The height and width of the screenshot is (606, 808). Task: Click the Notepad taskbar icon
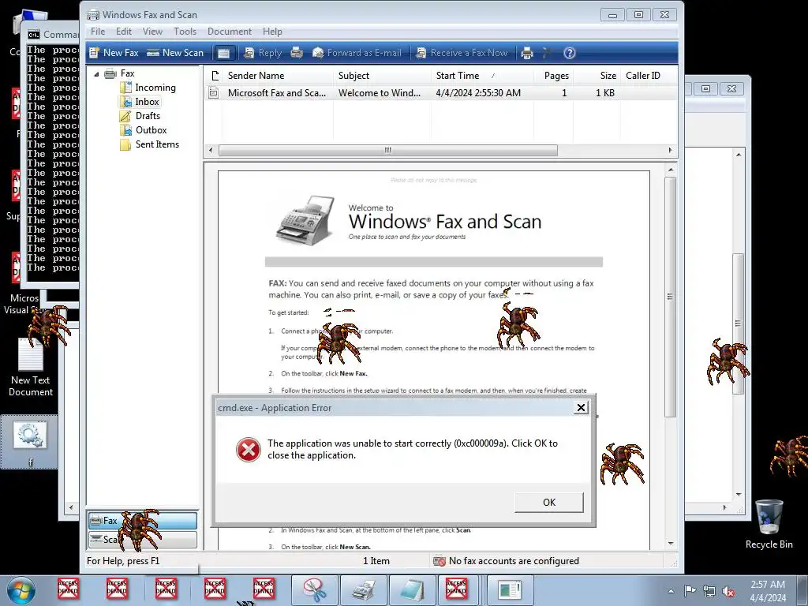click(x=412, y=590)
